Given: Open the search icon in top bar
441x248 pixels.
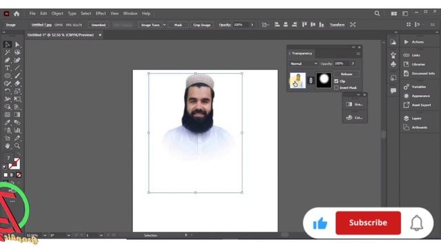Looking at the screenshot, I should [x=377, y=14].
